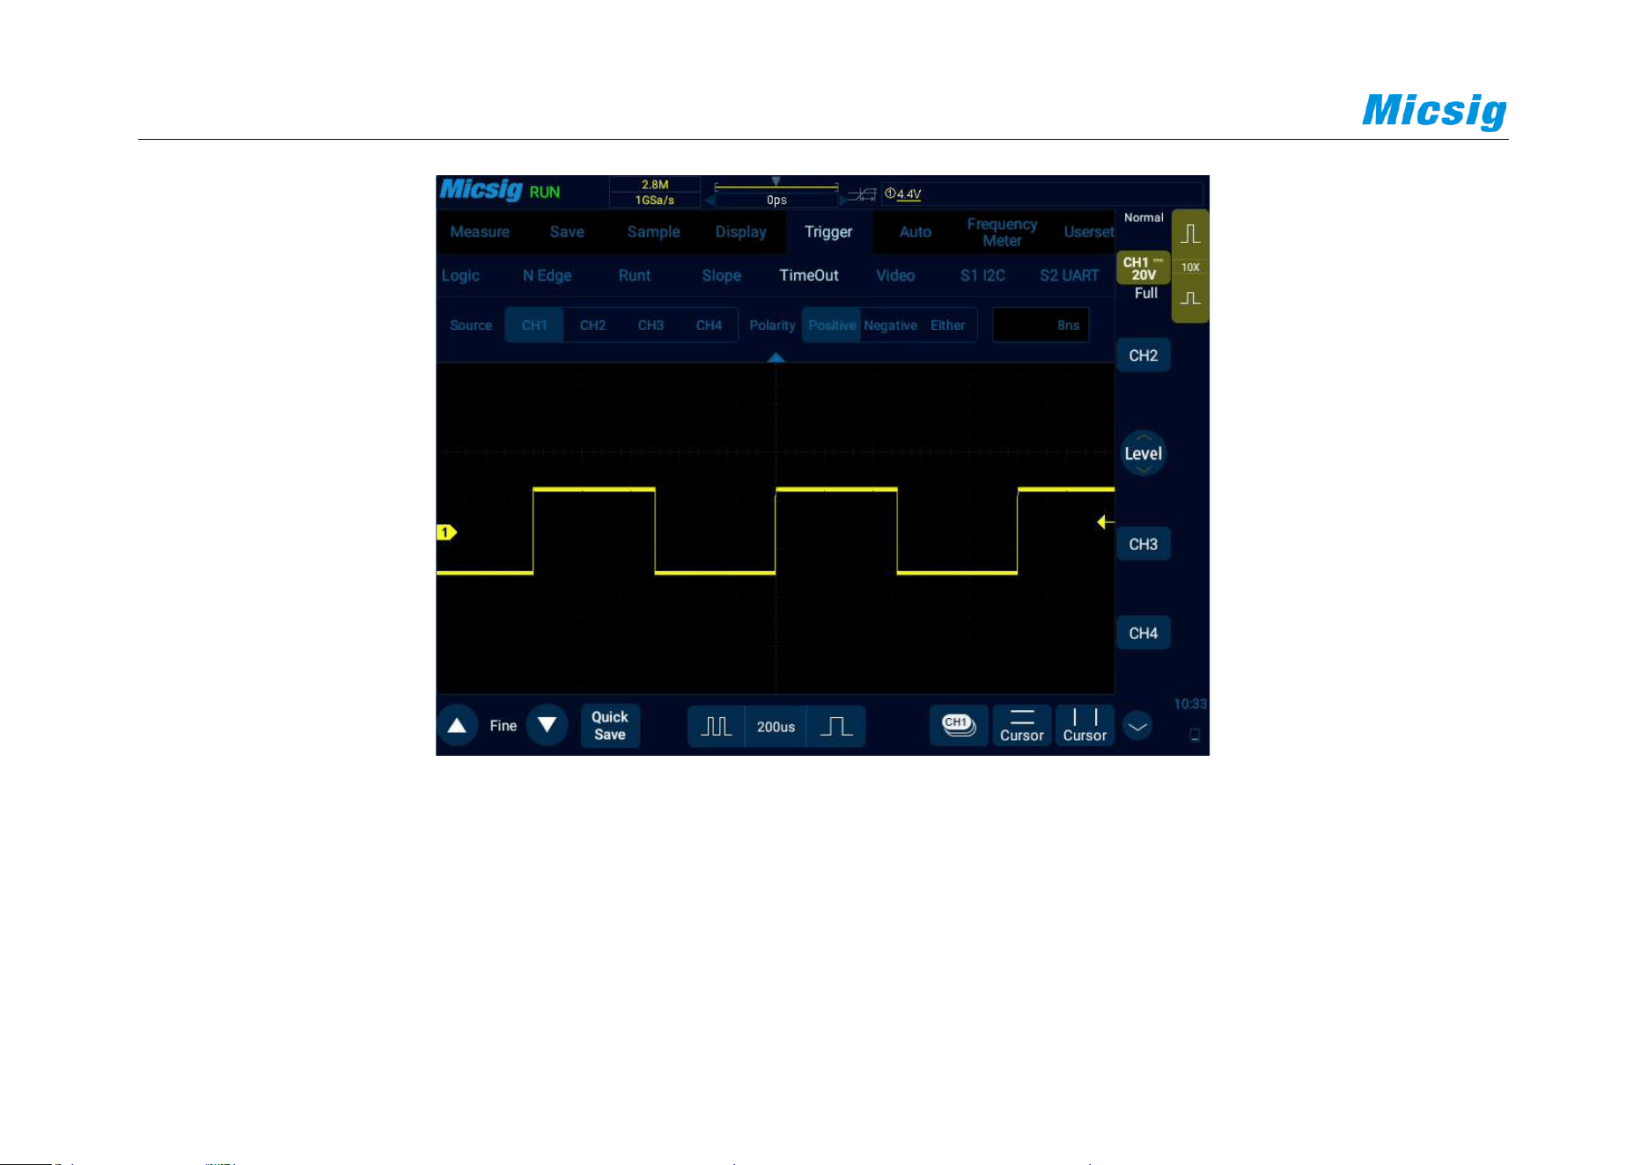Choose Positive polarity
The width and height of the screenshot is (1648, 1165).
[831, 326]
